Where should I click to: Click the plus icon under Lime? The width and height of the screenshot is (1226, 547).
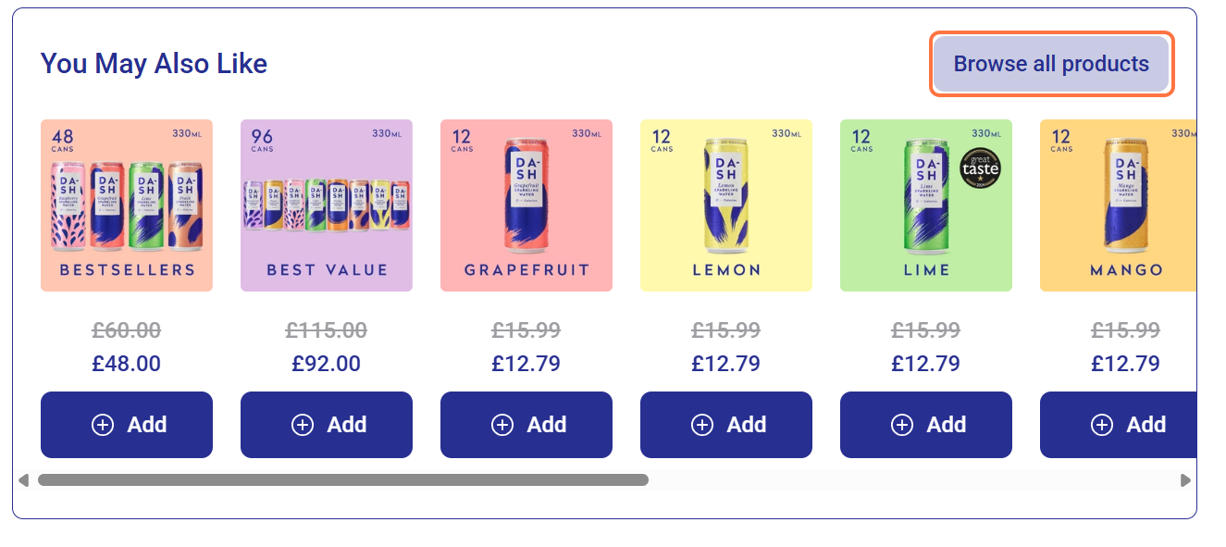click(902, 425)
